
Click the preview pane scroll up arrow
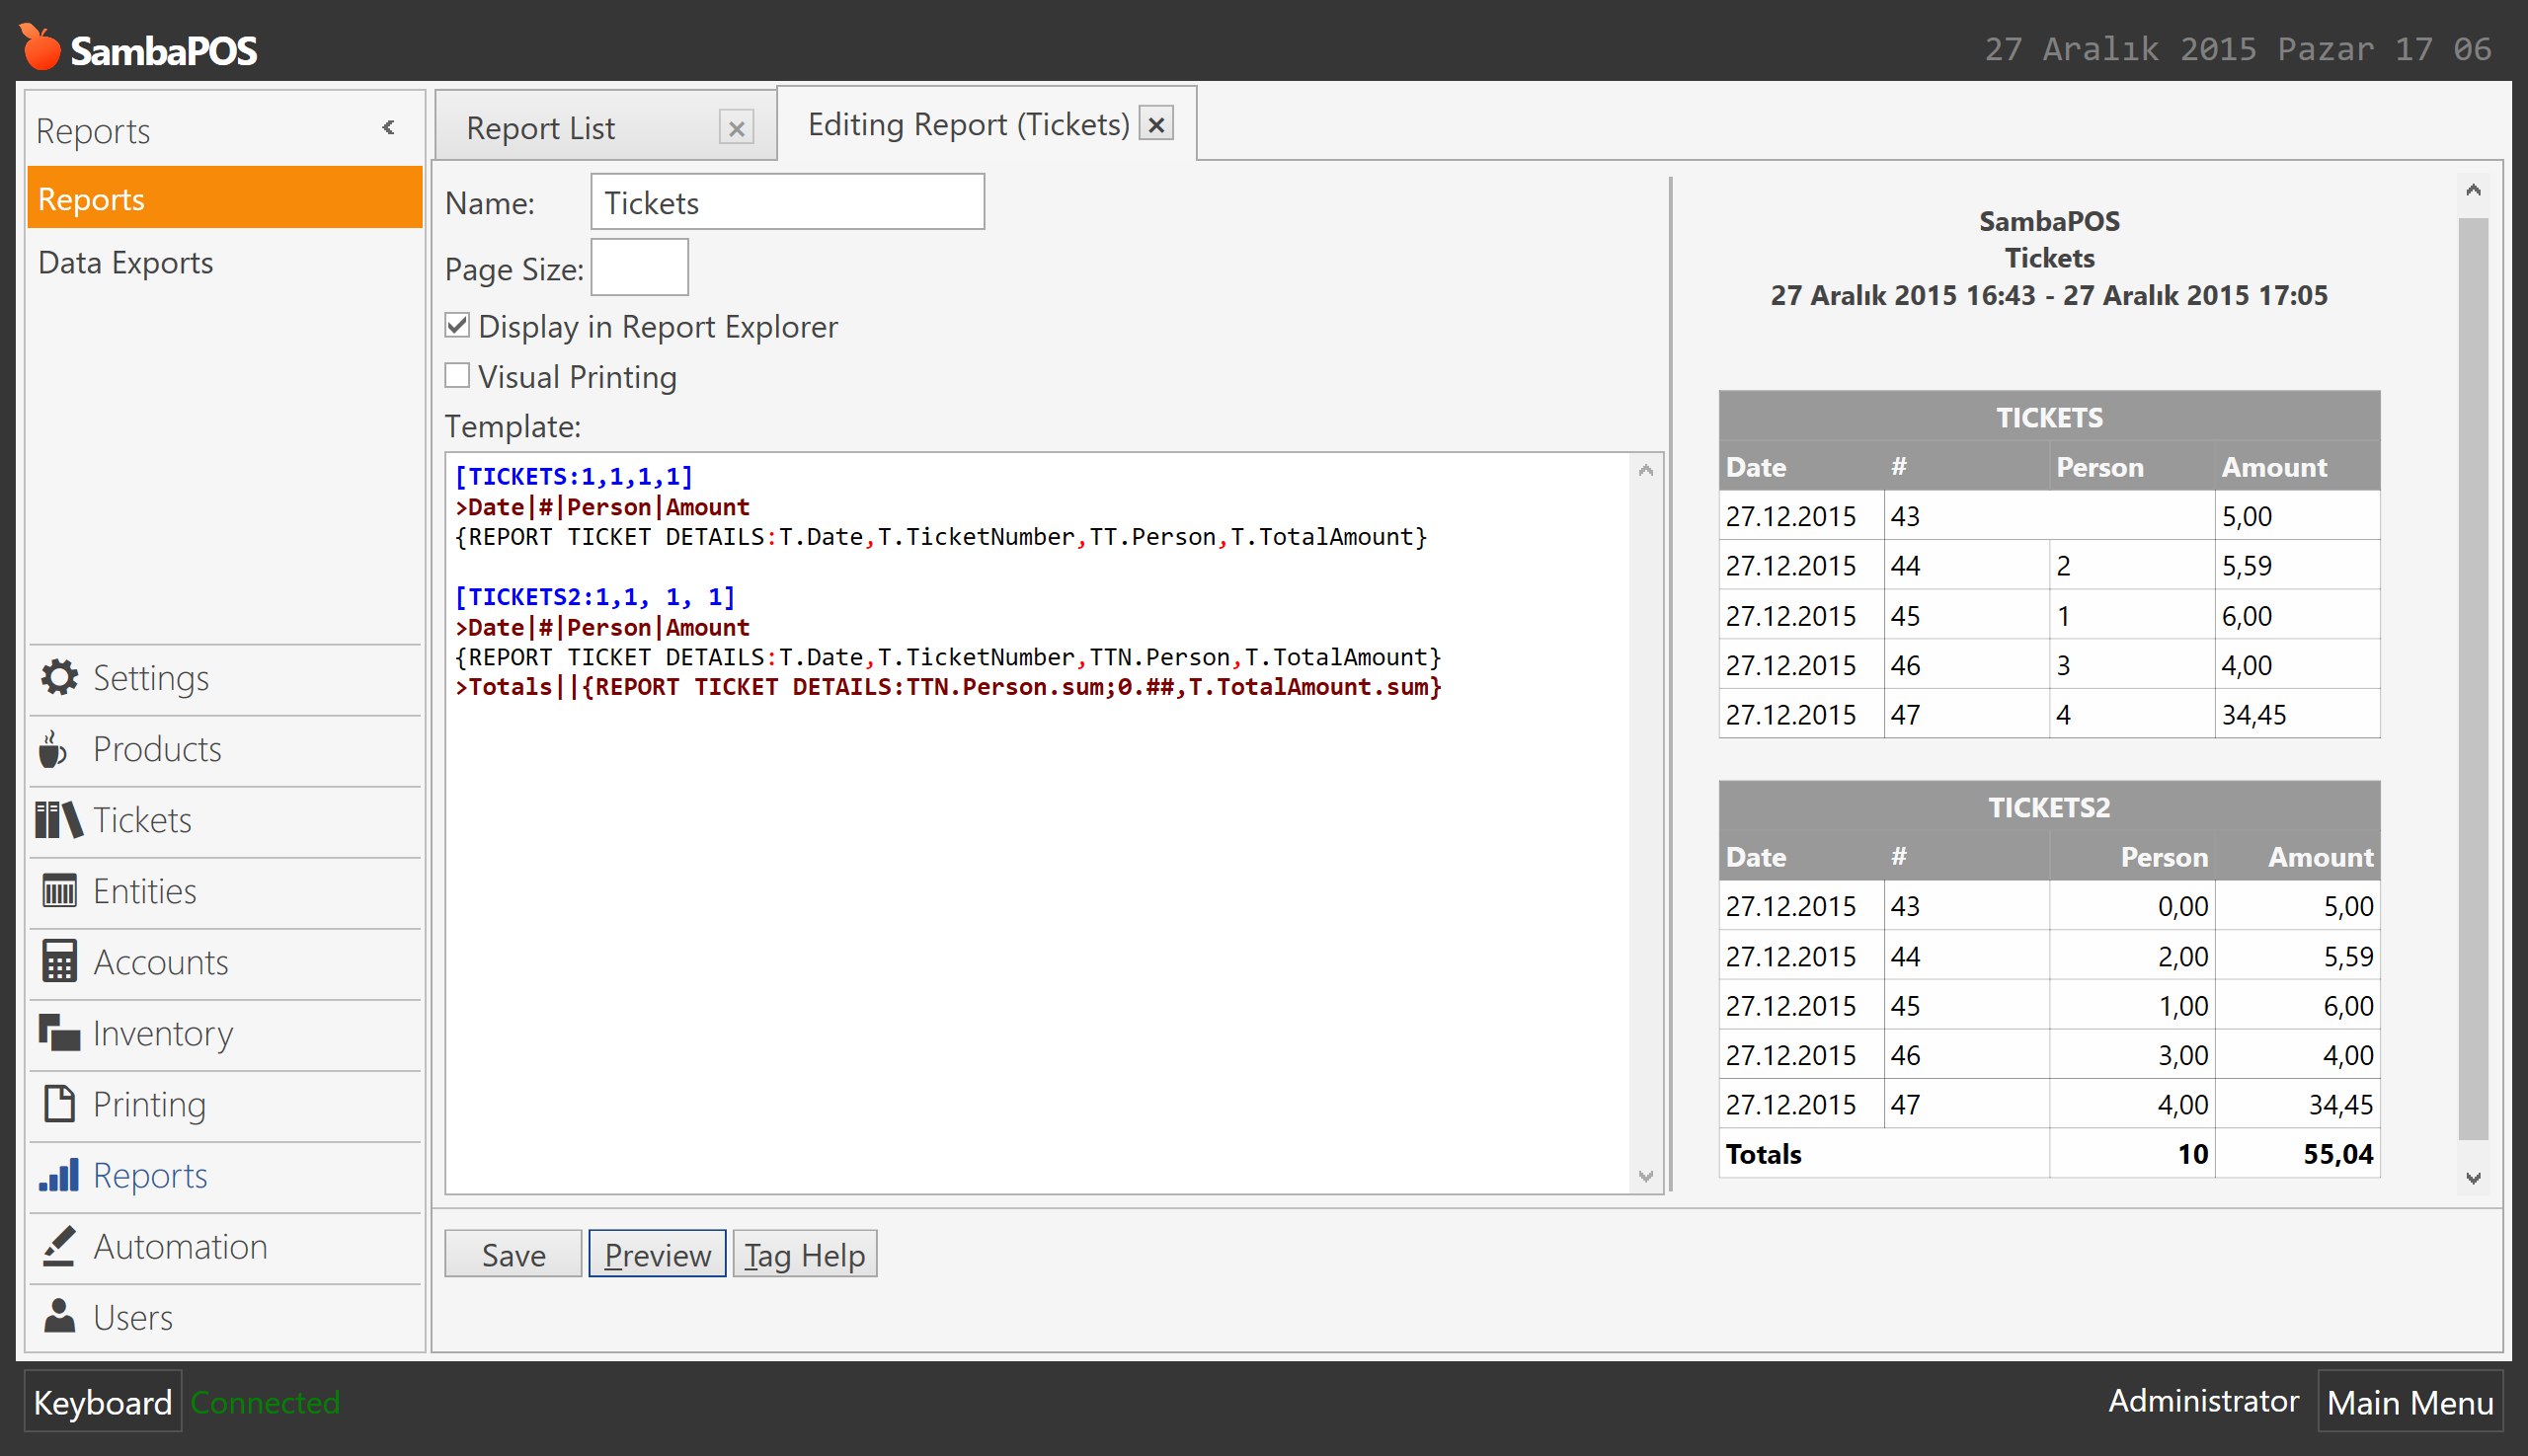[x=2473, y=190]
